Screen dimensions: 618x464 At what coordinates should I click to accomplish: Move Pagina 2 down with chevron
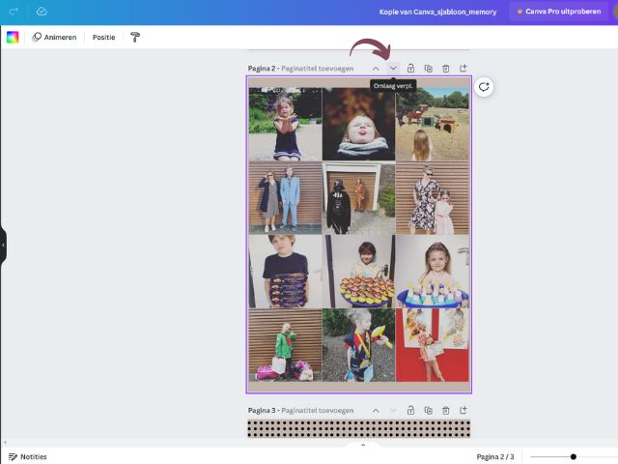pos(393,69)
